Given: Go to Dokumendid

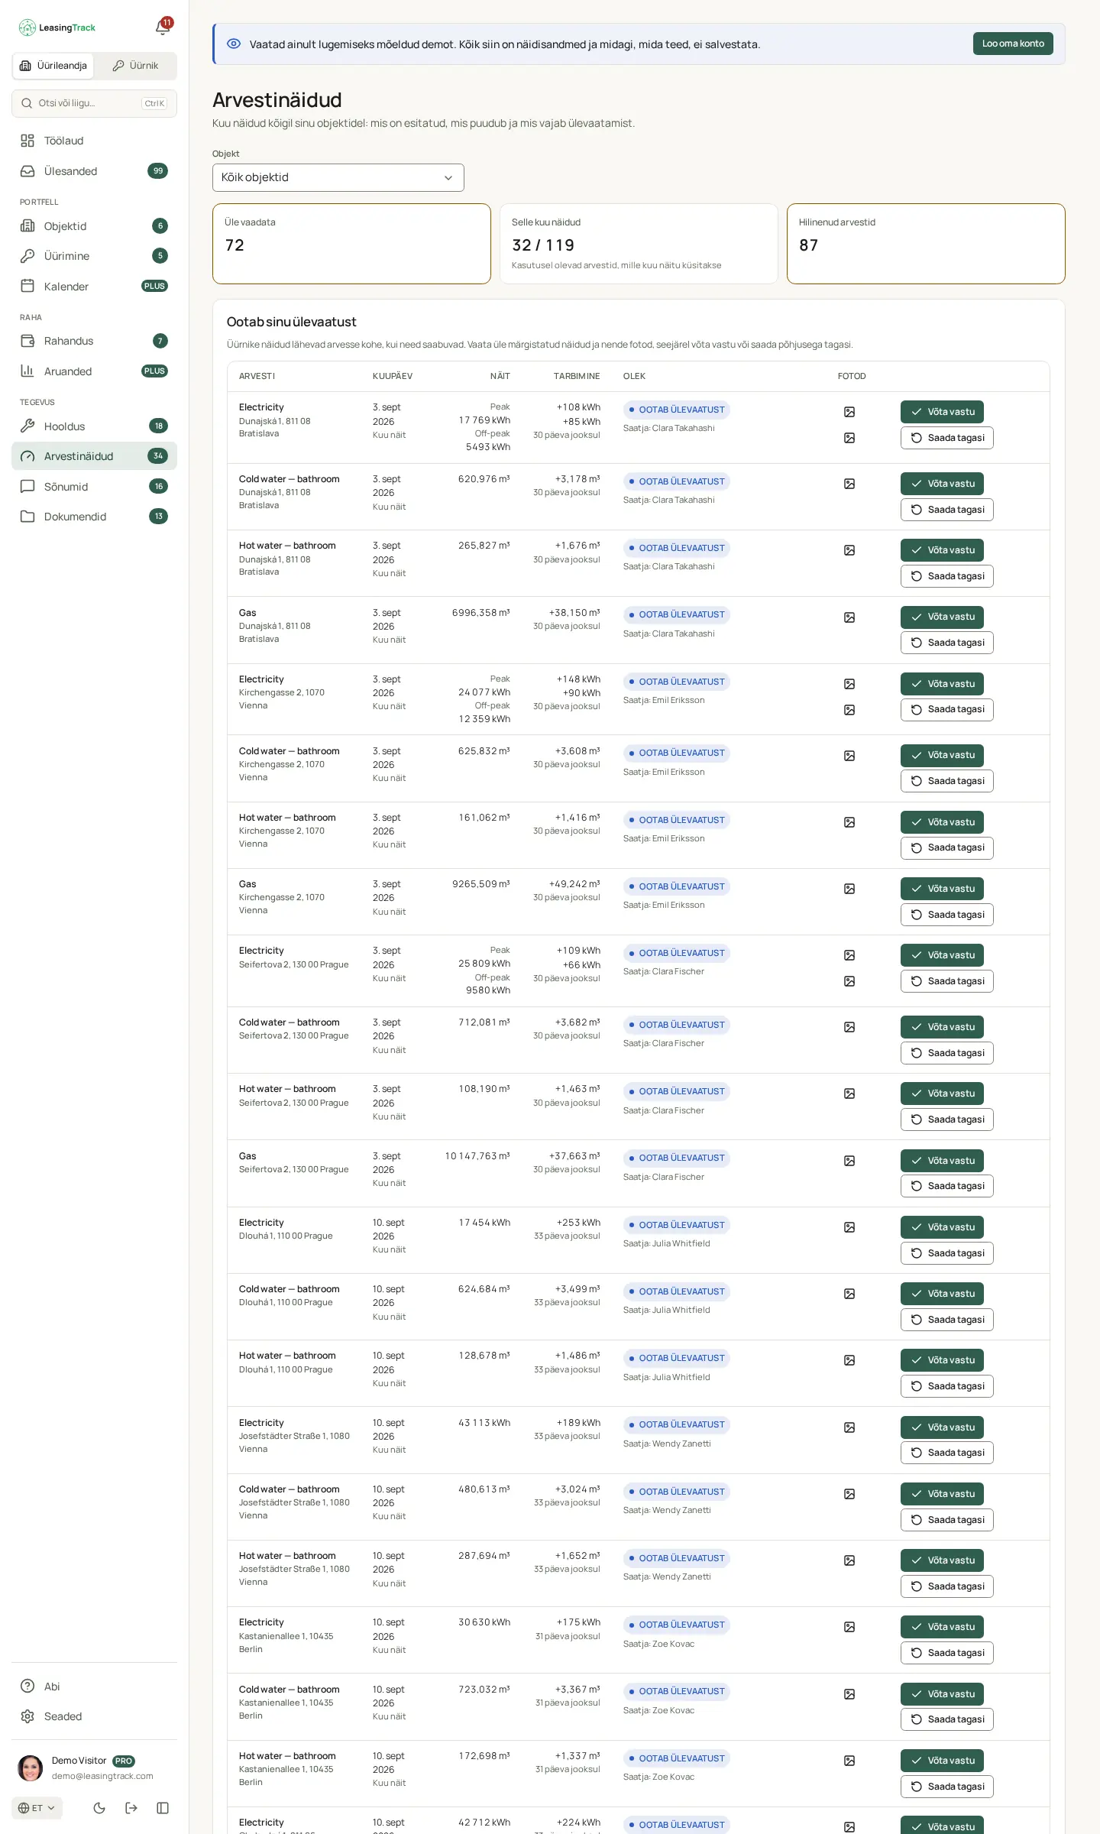Looking at the screenshot, I should (x=94, y=517).
